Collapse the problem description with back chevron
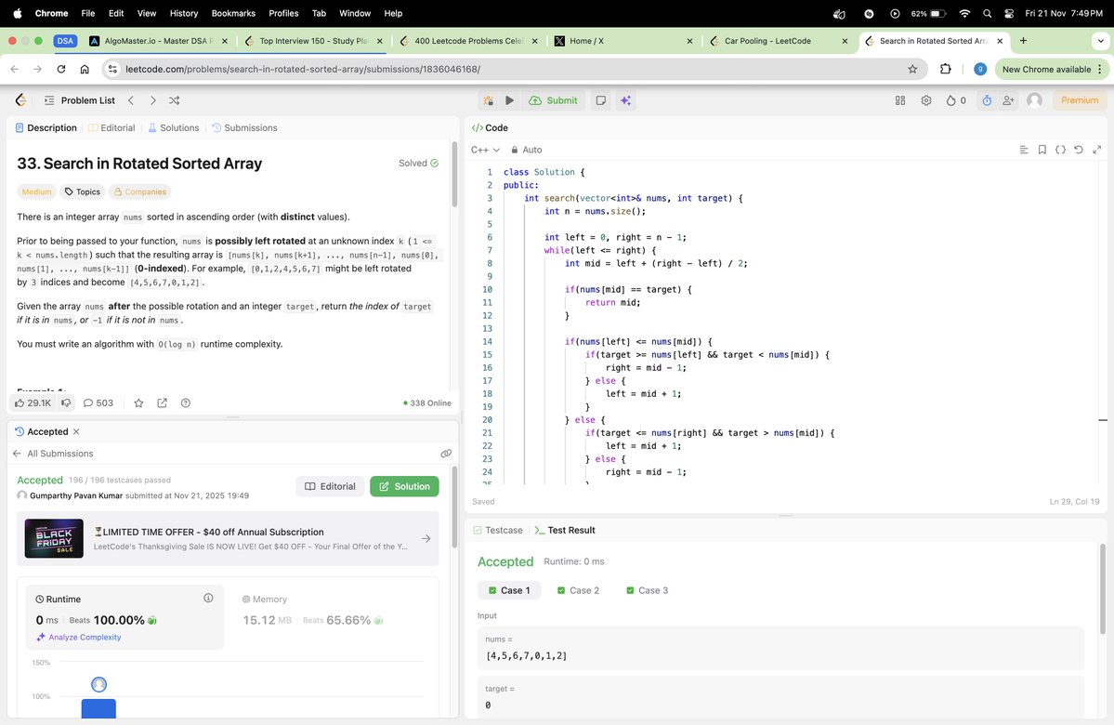Image resolution: width=1114 pixels, height=725 pixels. point(20,99)
